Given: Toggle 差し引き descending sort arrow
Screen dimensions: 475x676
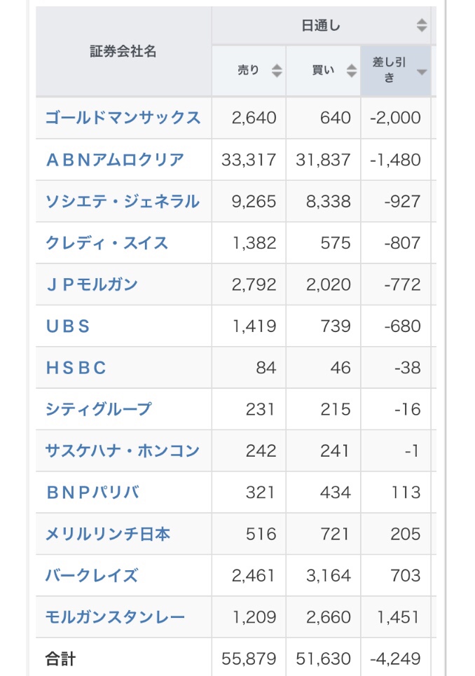Looking at the screenshot, I should click(x=422, y=71).
